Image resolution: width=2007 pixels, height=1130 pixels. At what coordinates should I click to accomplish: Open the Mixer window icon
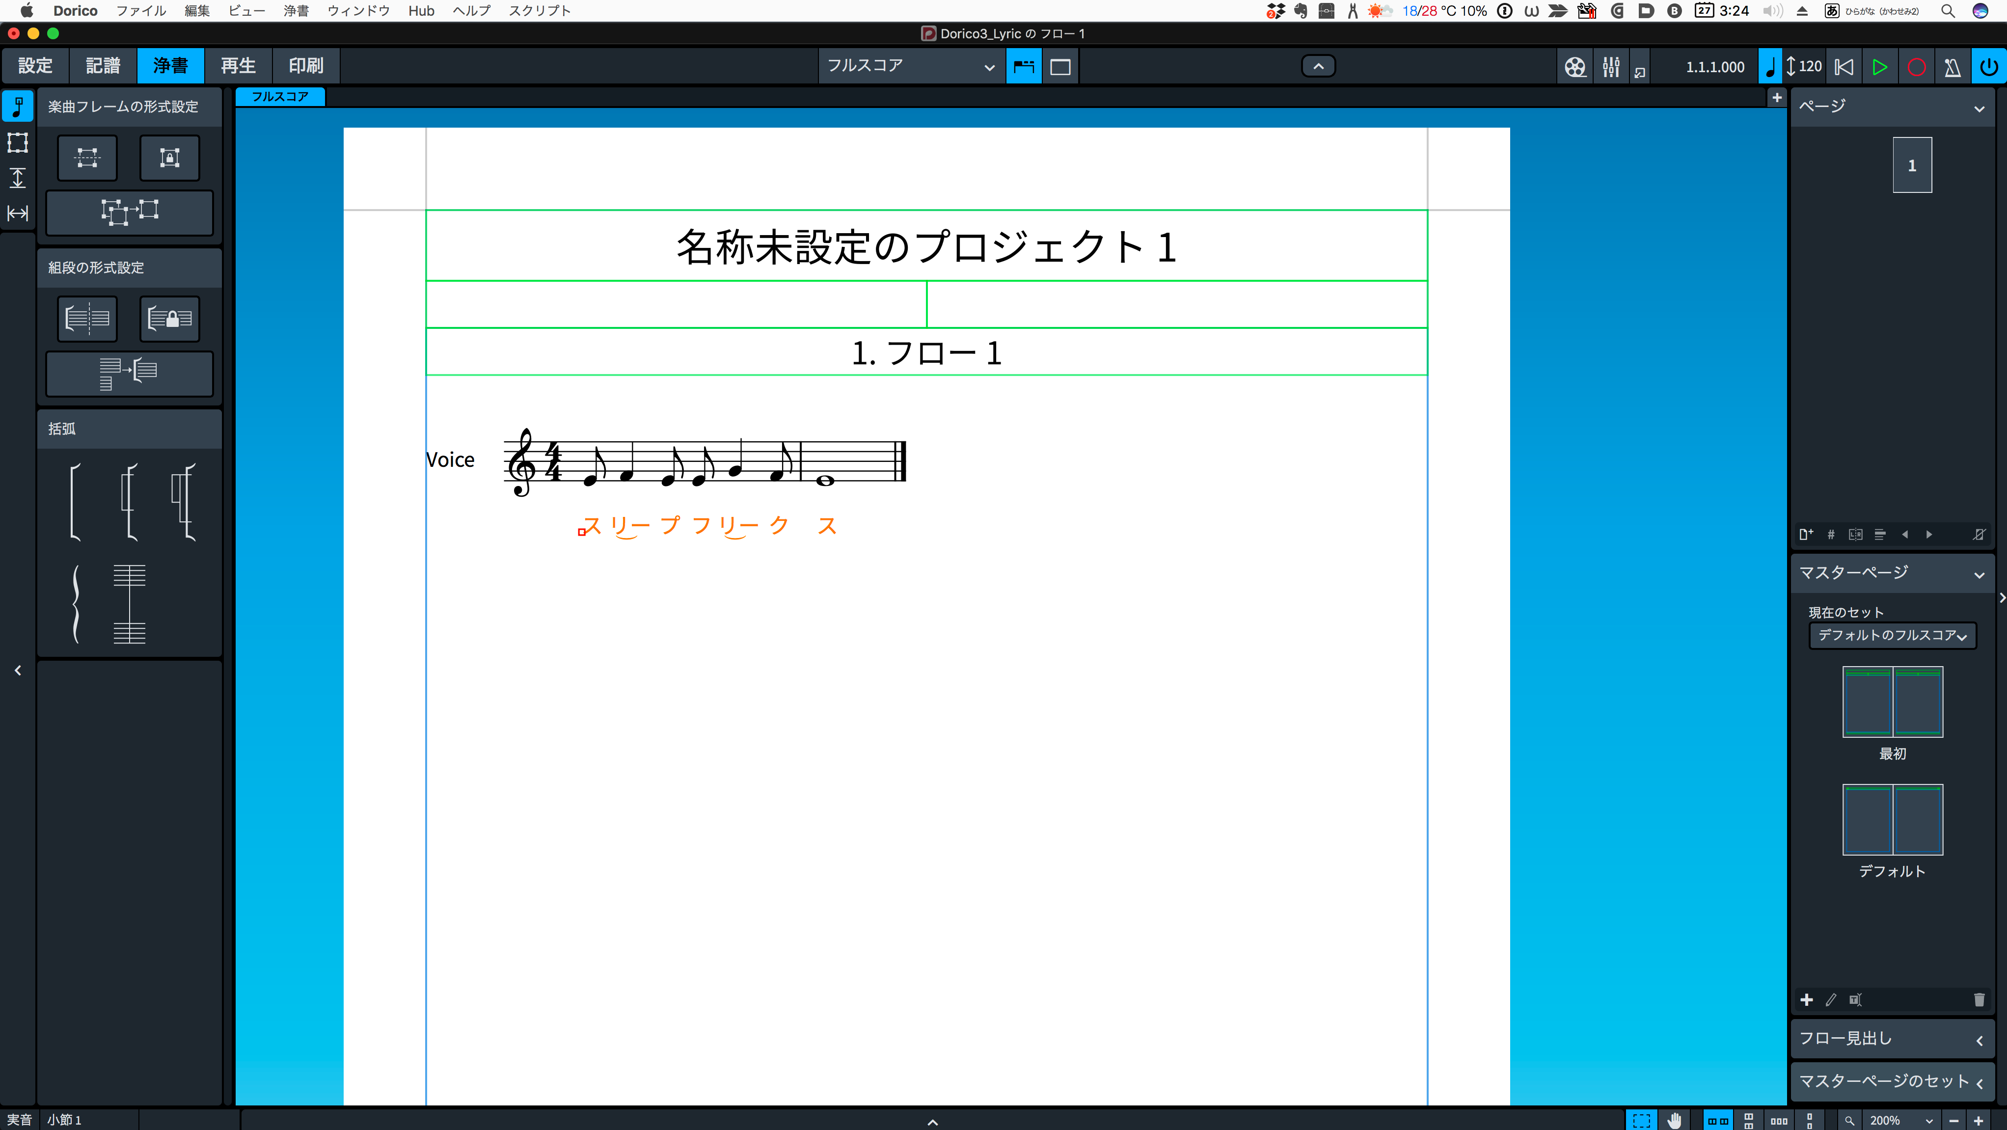click(x=1610, y=67)
